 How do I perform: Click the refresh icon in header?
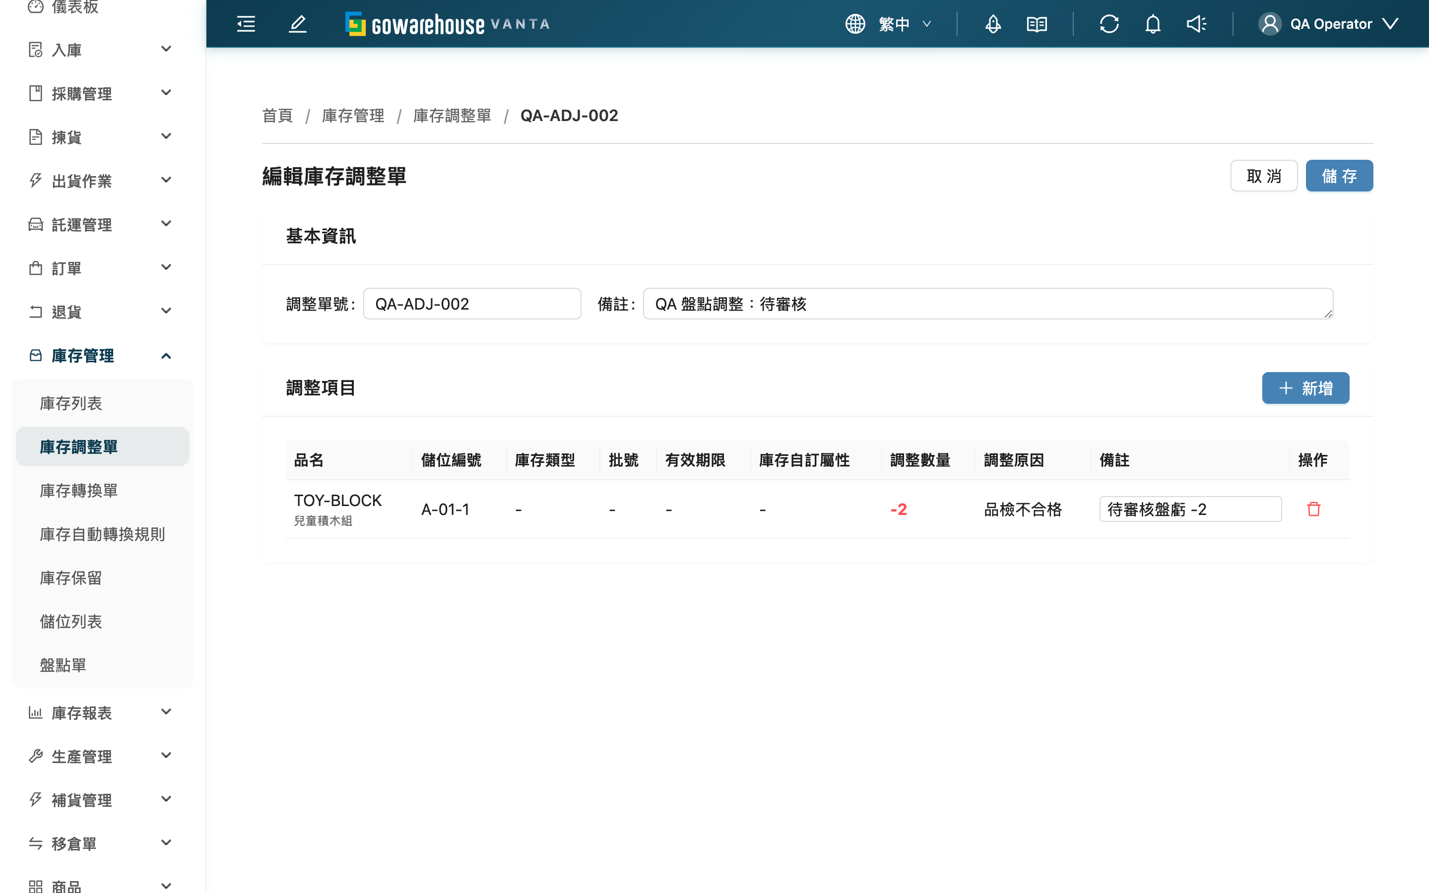coord(1109,24)
